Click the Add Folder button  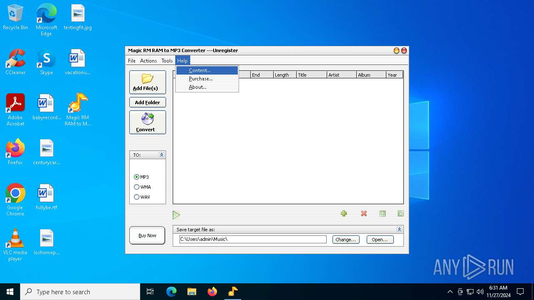pyautogui.click(x=147, y=102)
